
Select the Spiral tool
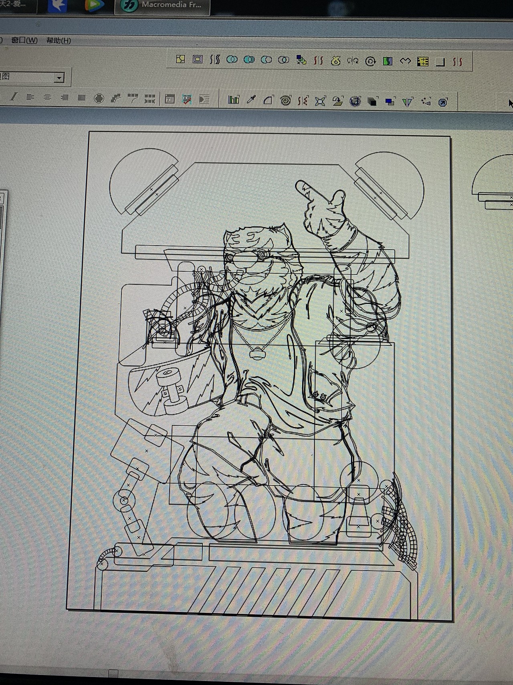click(285, 100)
